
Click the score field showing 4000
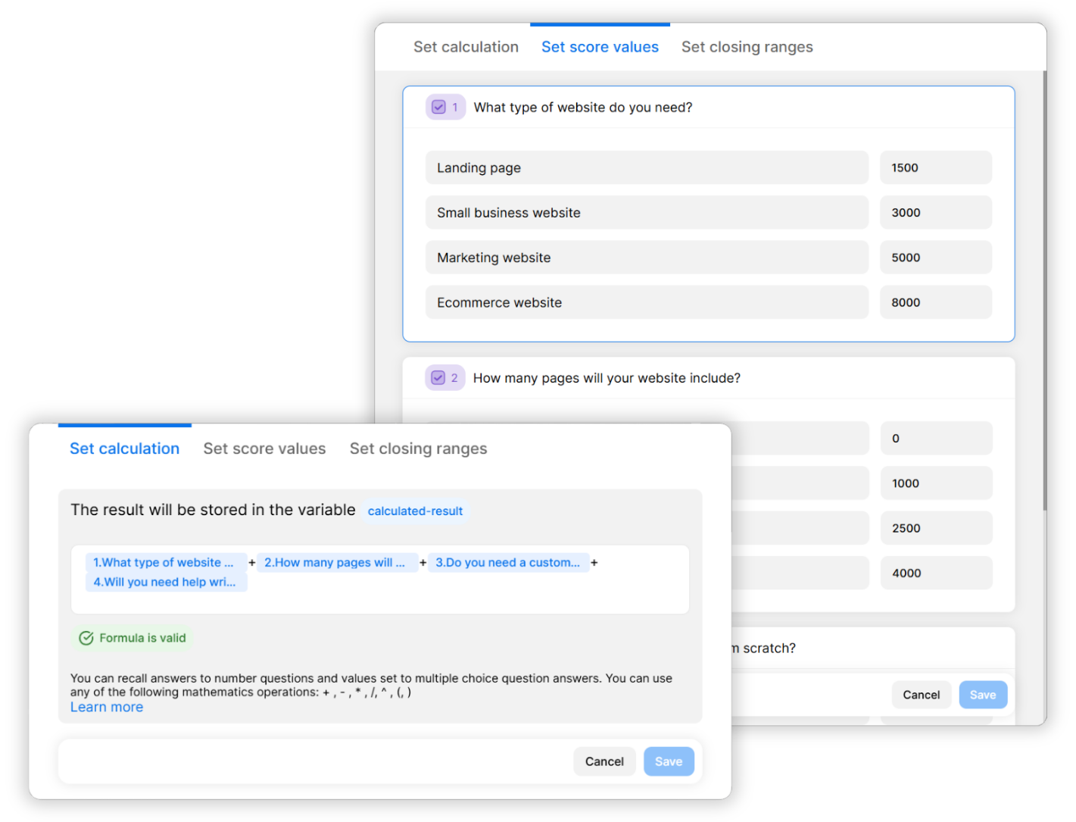point(936,573)
